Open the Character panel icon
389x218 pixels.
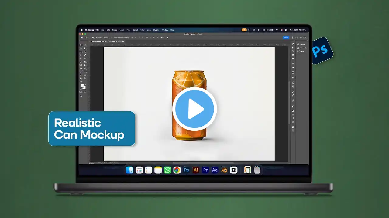tap(293, 83)
